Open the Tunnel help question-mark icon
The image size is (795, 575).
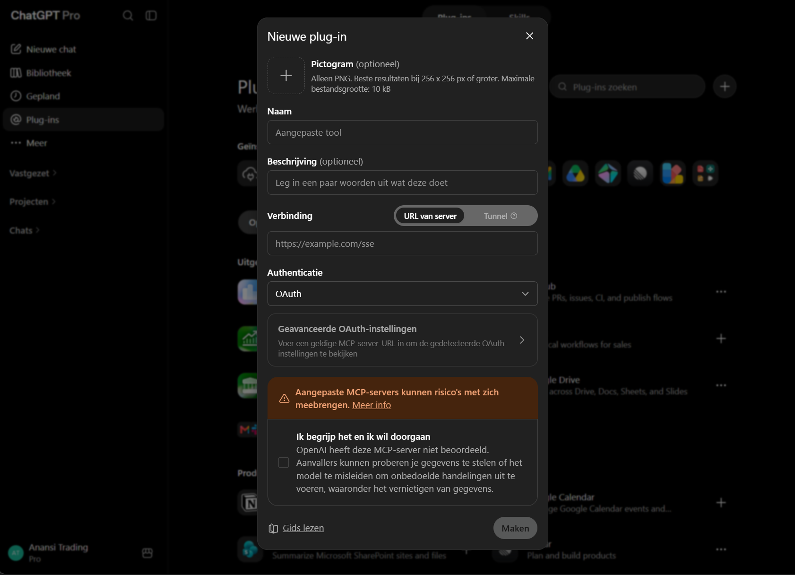pyautogui.click(x=514, y=216)
